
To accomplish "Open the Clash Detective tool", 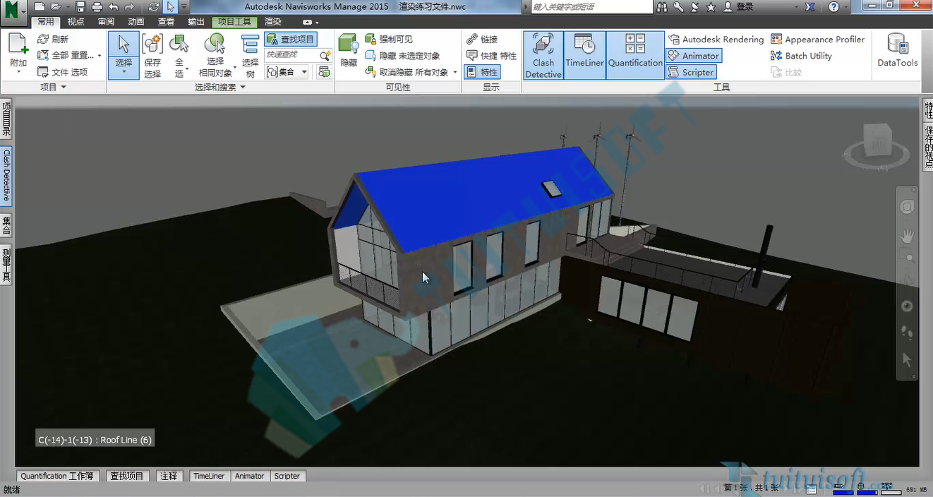I will pyautogui.click(x=543, y=55).
